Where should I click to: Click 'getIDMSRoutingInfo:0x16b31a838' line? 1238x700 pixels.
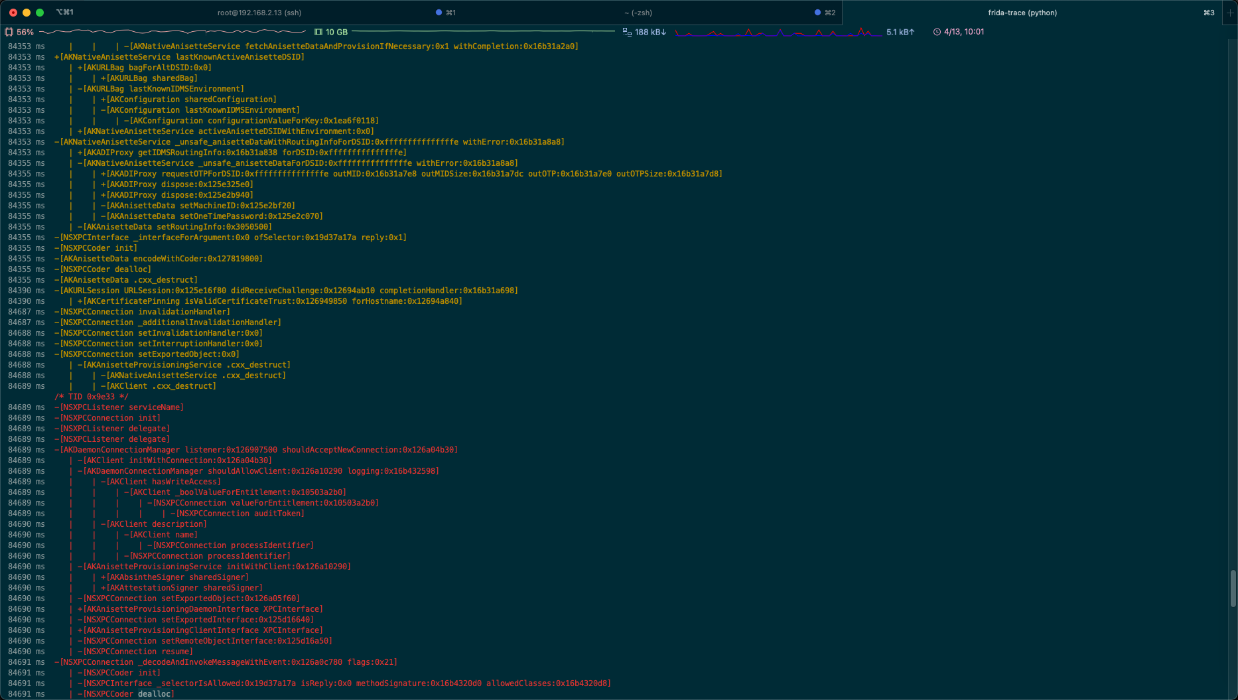click(x=242, y=153)
